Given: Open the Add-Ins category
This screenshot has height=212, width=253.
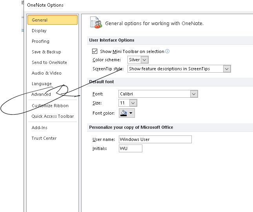Looking at the screenshot, I should (x=40, y=128).
